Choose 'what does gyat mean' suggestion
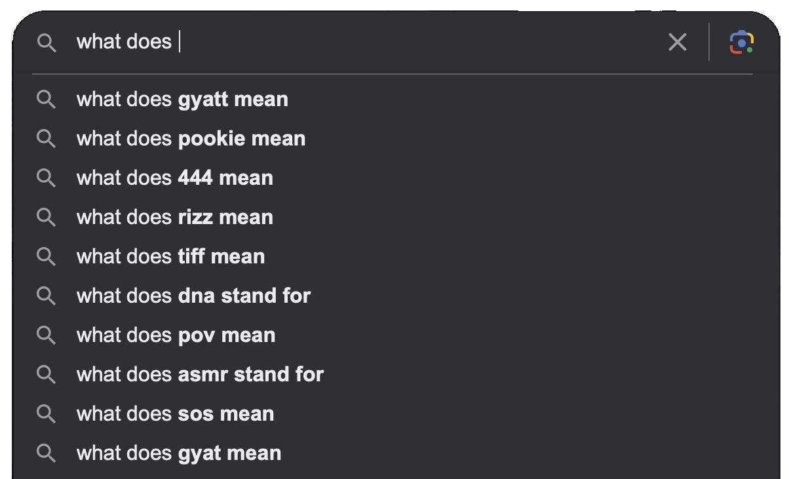The height and width of the screenshot is (479, 789). tap(179, 453)
